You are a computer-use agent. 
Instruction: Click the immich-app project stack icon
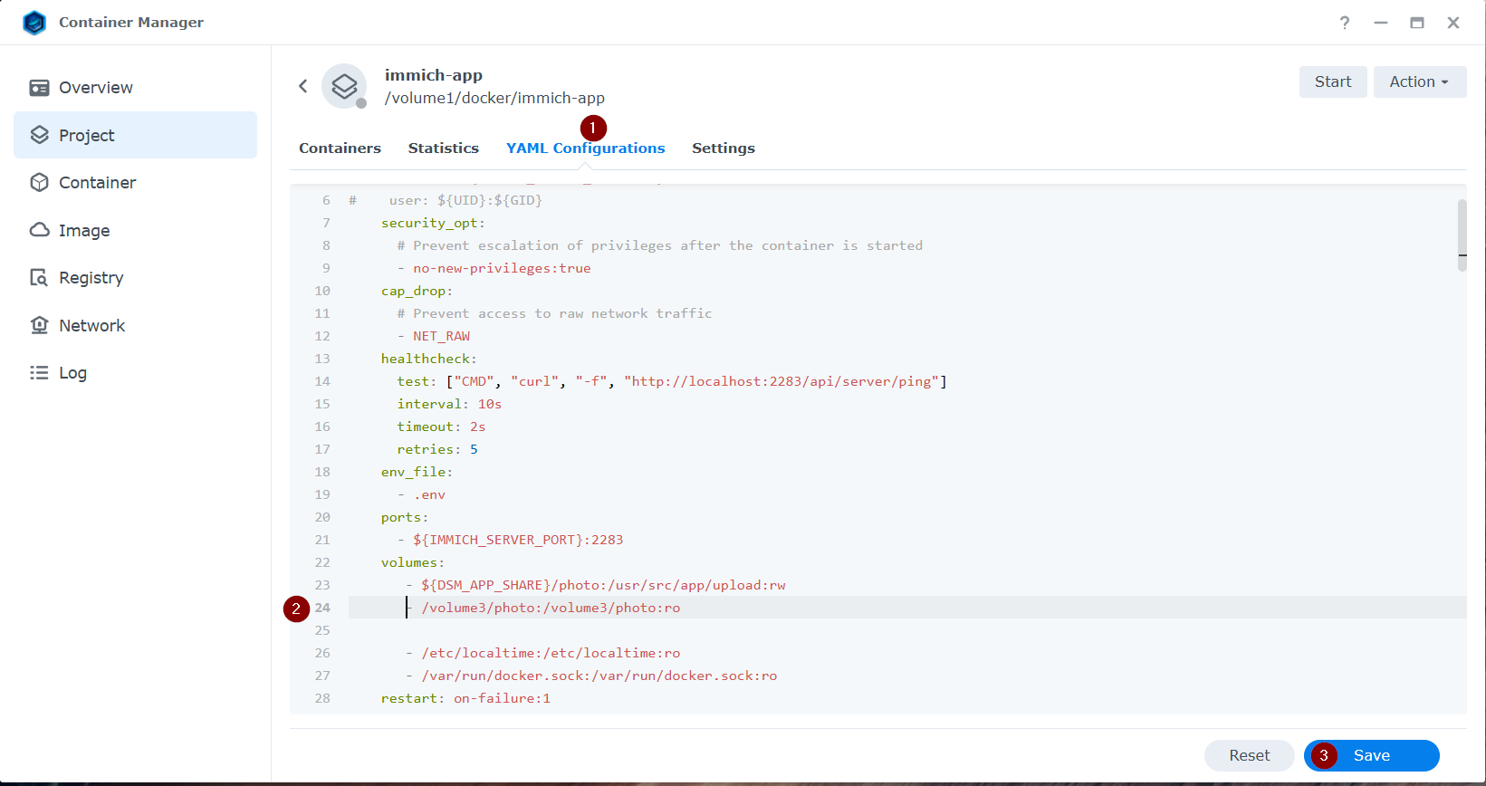tap(344, 86)
